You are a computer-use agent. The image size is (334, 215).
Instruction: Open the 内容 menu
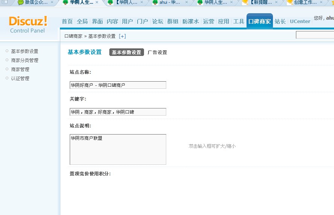(x=112, y=22)
